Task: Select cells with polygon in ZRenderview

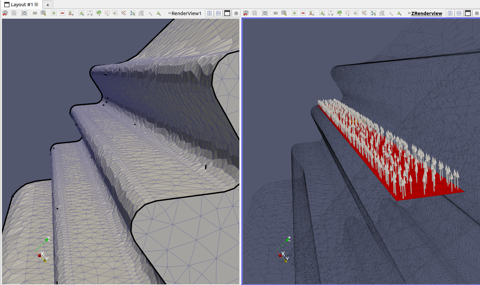Action: tap(356, 13)
